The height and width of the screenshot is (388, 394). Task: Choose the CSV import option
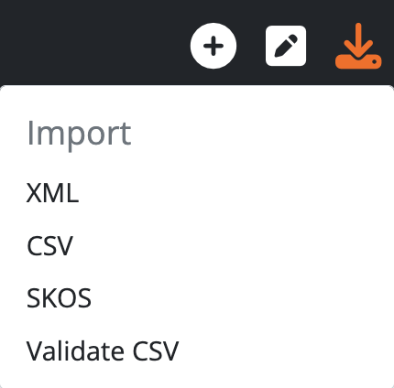pos(49,245)
